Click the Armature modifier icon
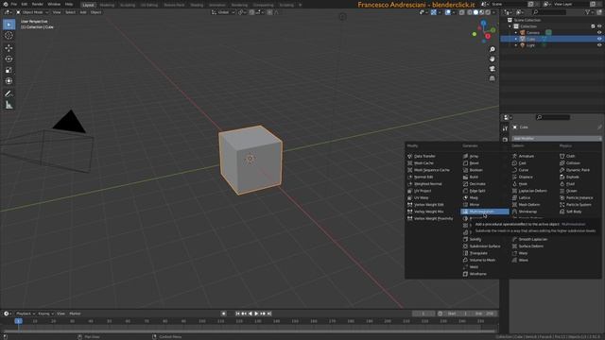The image size is (605, 340). (x=514, y=156)
